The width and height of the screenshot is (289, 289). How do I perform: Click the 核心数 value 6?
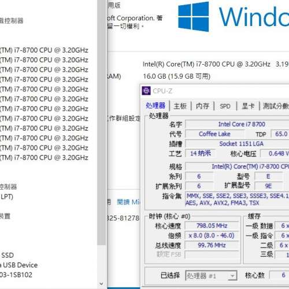283,275
